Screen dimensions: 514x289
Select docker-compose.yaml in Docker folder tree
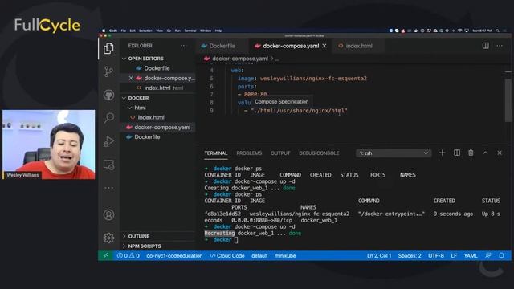click(x=162, y=127)
